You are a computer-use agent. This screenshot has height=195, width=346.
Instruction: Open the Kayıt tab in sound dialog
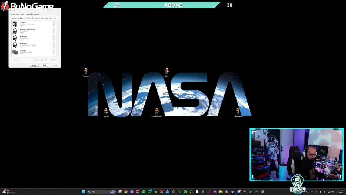coord(23,14)
